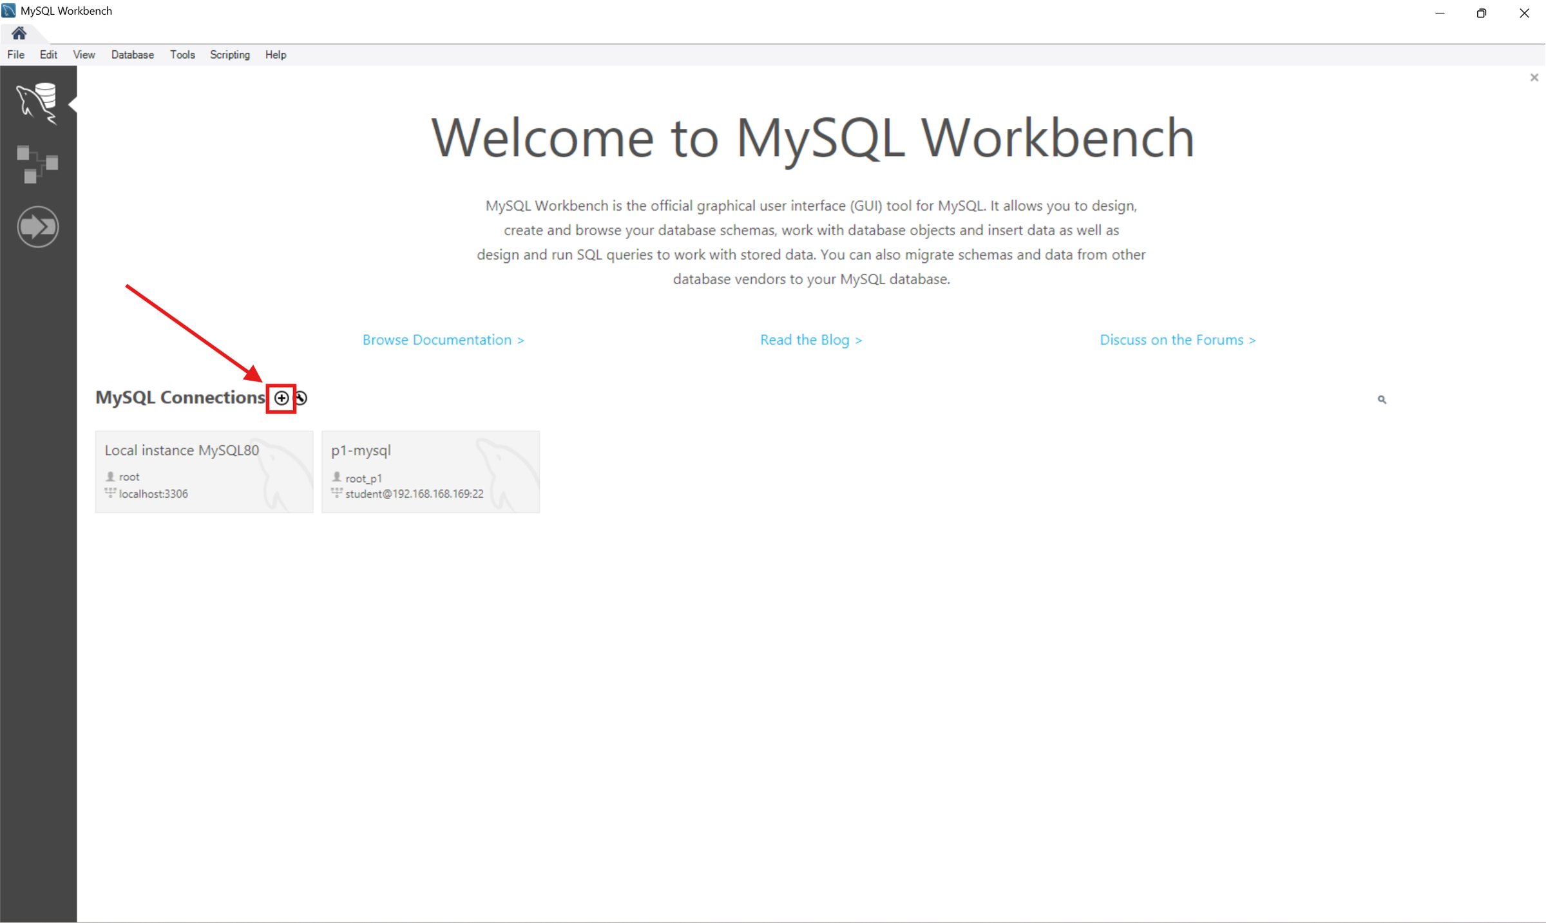The width and height of the screenshot is (1546, 923).
Task: Click the Welcome to MySQL Workbench heading
Action: click(x=812, y=137)
